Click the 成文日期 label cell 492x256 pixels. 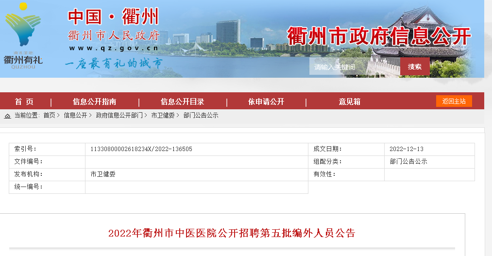point(346,149)
